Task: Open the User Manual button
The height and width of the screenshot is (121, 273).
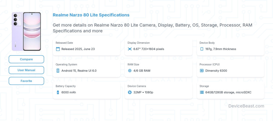Action: coord(26,70)
